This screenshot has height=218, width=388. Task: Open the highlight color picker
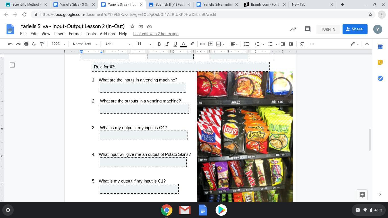click(x=192, y=44)
